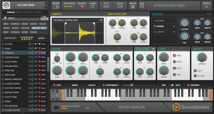This screenshot has height=114, width=214.
Task: Click the Rate Preset stars
Action: click(69, 6)
